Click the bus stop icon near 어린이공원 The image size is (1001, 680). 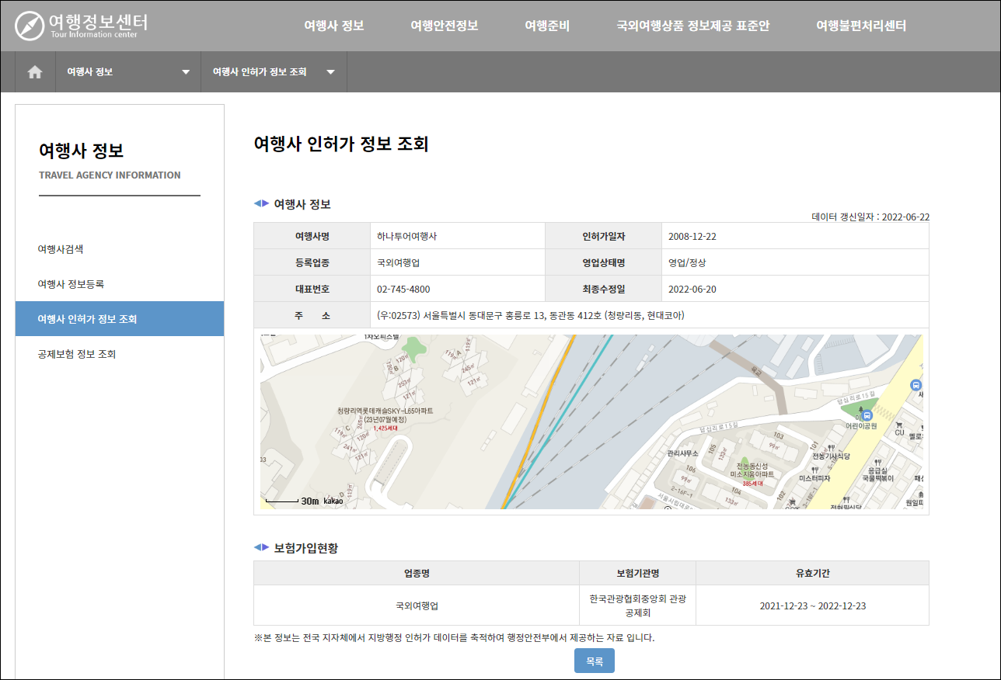click(x=867, y=415)
